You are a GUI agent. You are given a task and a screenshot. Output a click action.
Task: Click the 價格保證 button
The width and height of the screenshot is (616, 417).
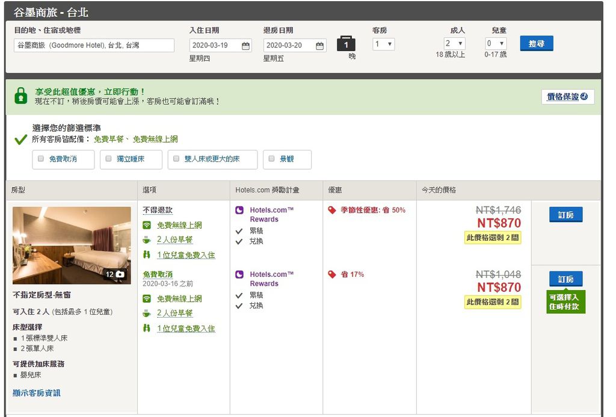[x=567, y=97]
